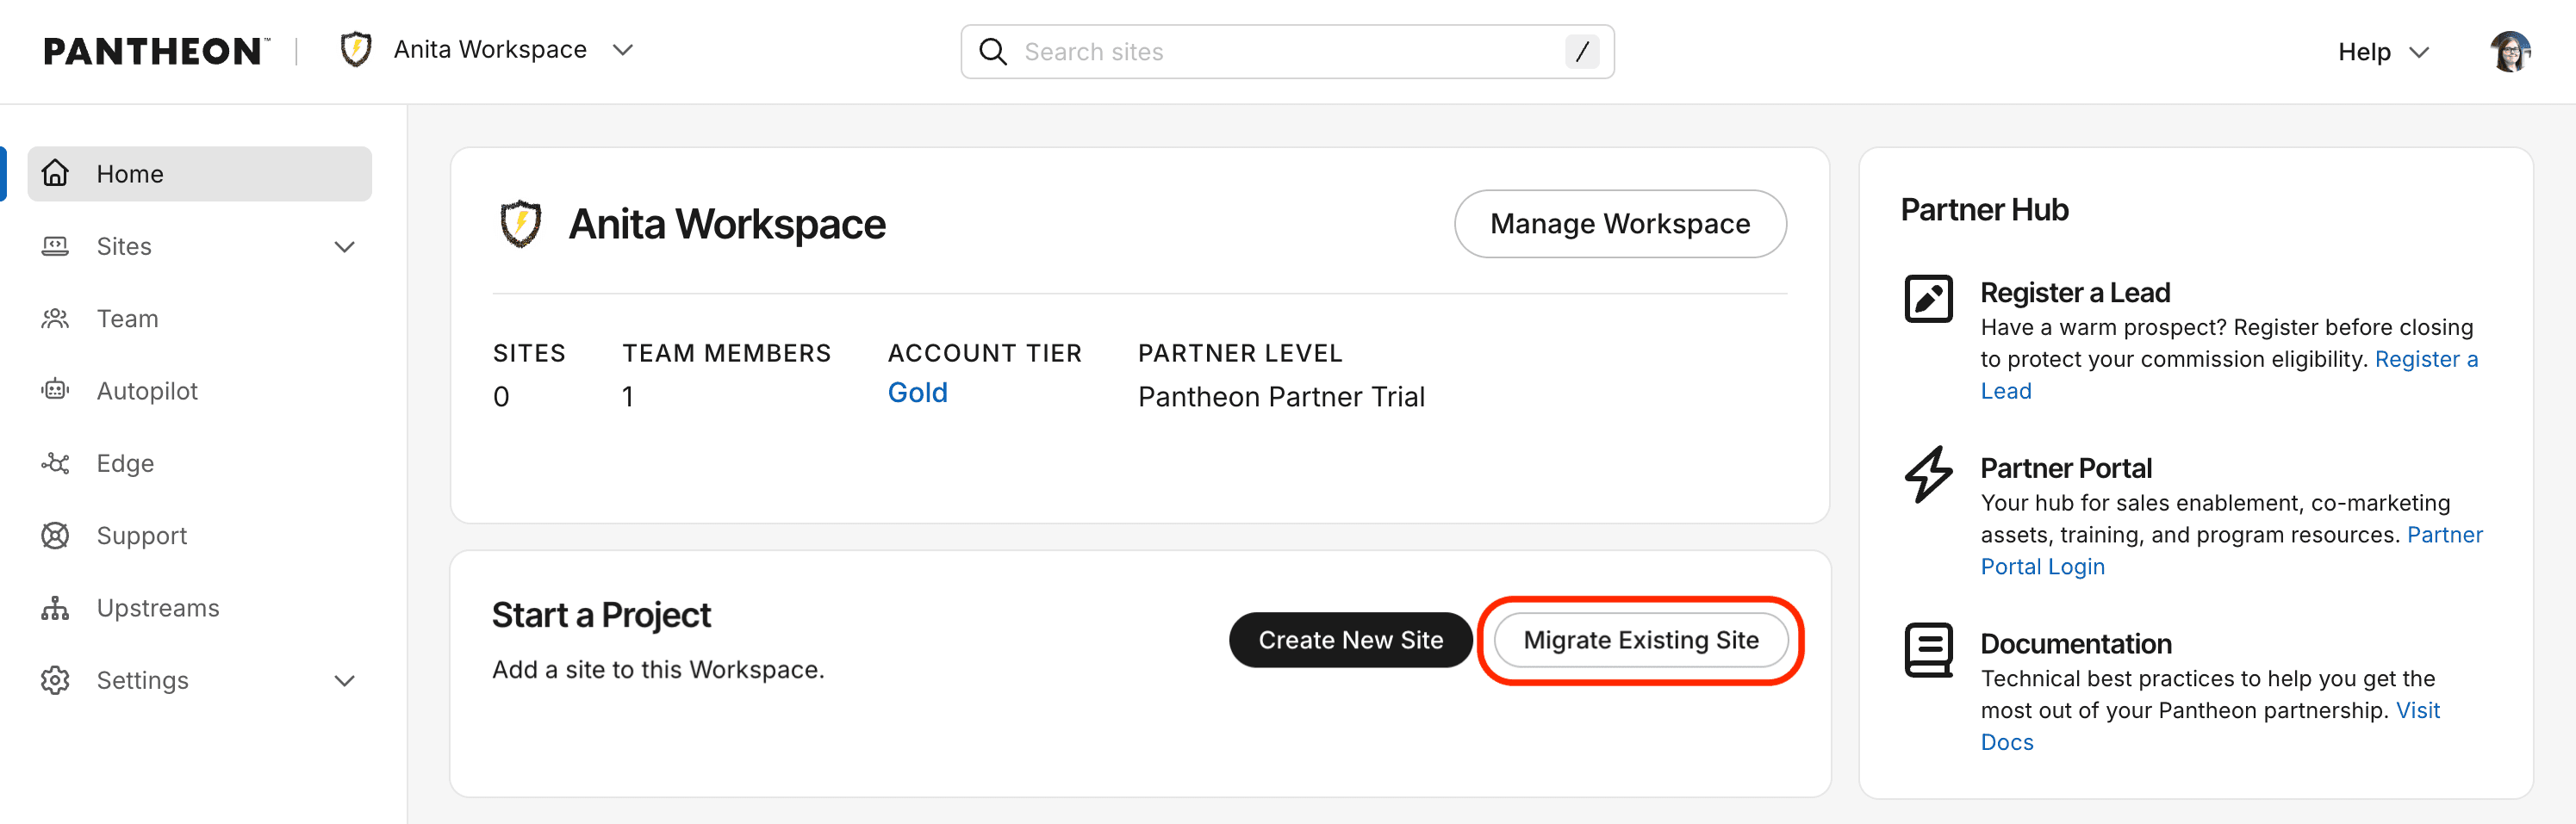
Task: Open Autopilot in sidebar
Action: point(200,391)
